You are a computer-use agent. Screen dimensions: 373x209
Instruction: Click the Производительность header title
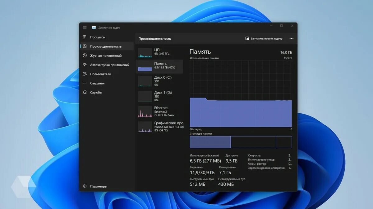[155, 39]
